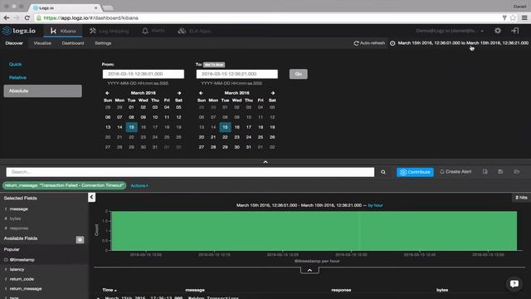Select the return_code field

22,279
